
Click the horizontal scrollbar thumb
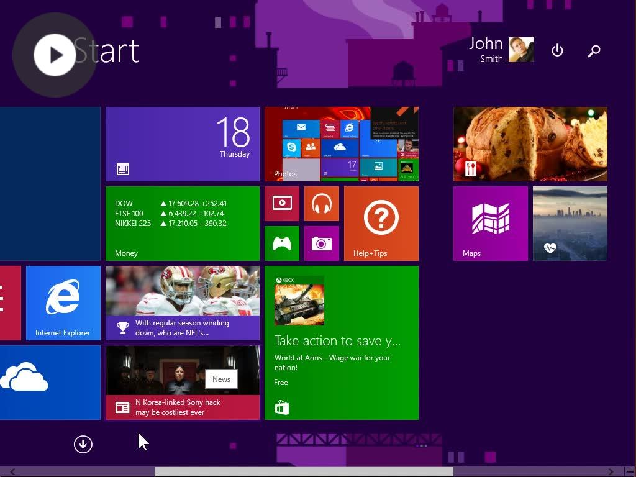point(304,472)
